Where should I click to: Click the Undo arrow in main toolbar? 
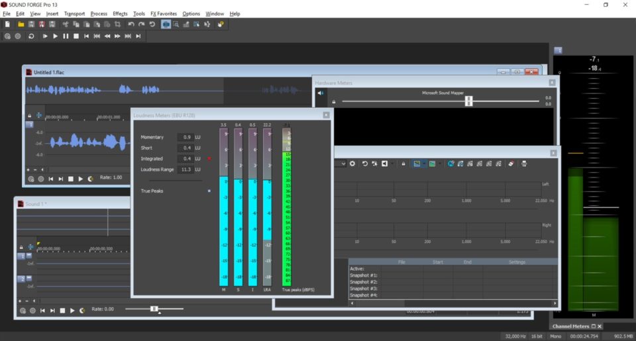[x=131, y=24]
